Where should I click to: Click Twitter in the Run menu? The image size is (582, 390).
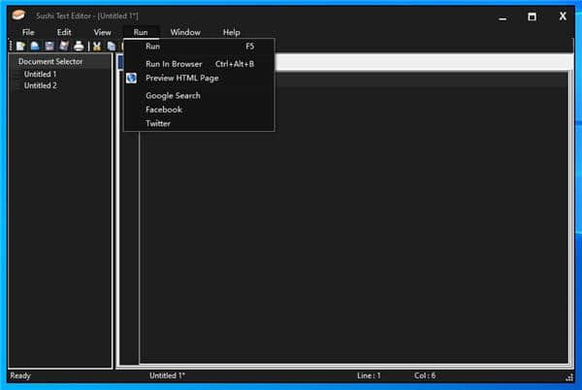[x=158, y=123]
